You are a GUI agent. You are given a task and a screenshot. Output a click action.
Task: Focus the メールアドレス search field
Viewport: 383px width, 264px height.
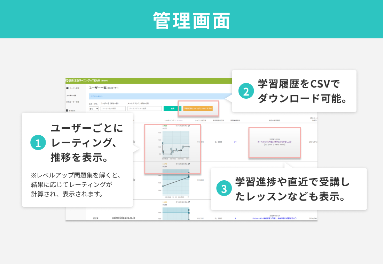(x=144, y=108)
